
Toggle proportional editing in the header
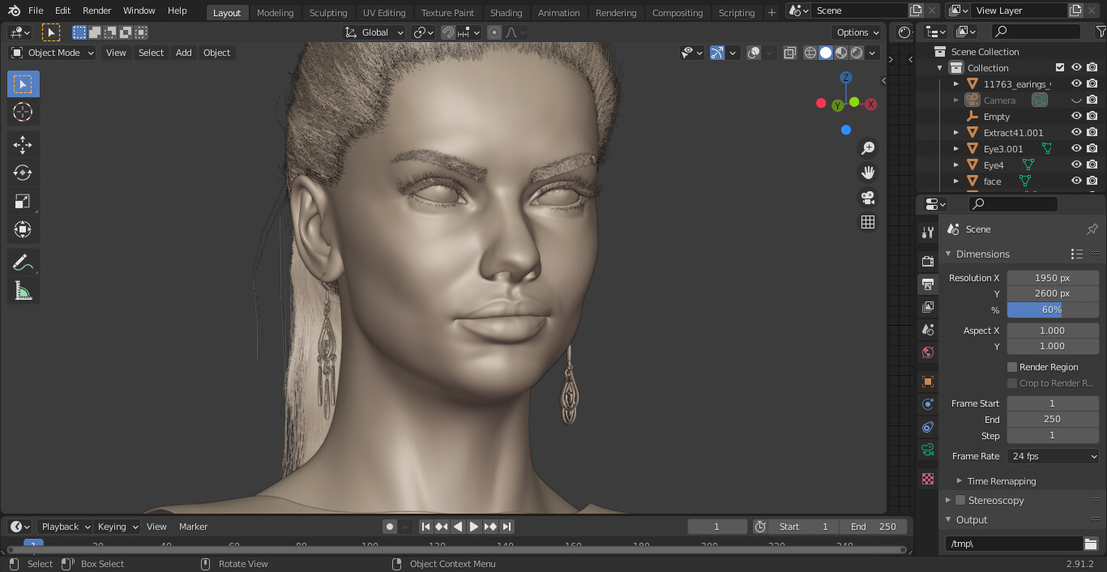494,32
